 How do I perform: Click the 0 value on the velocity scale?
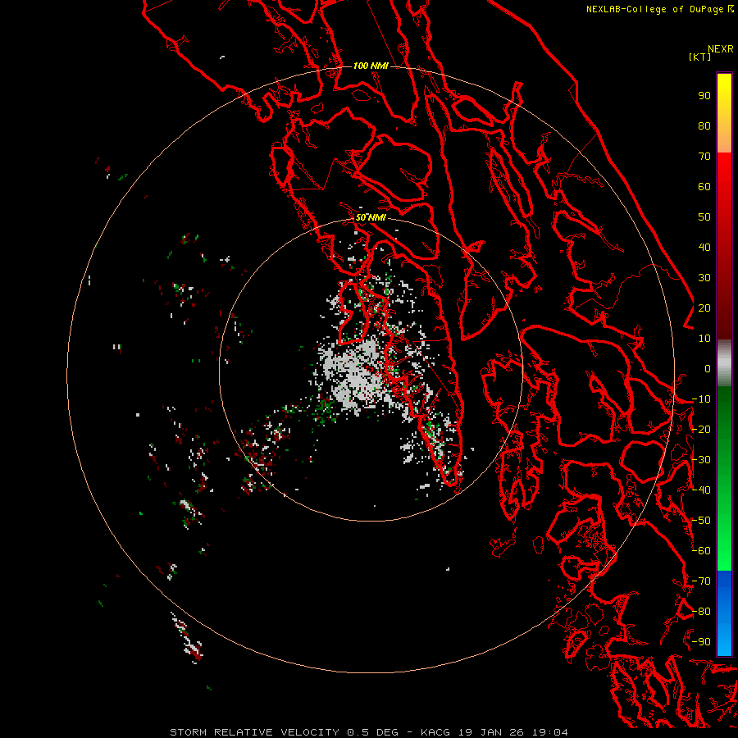708,369
